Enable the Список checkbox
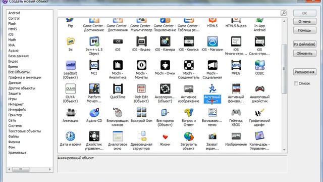The width and height of the screenshot is (323, 182). (x=296, y=83)
